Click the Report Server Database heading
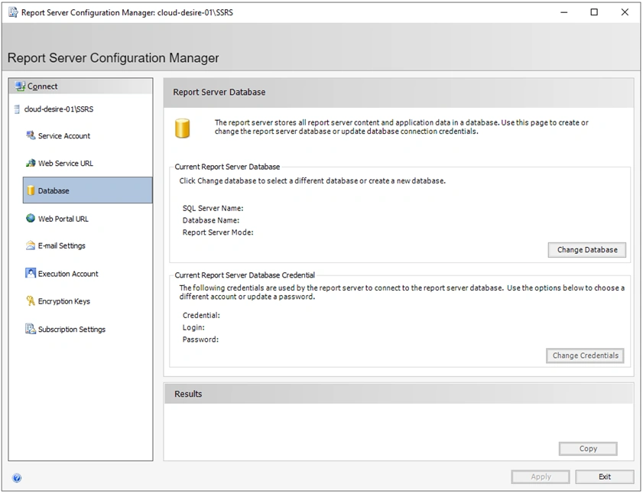This screenshot has height=494, width=643. pos(219,93)
